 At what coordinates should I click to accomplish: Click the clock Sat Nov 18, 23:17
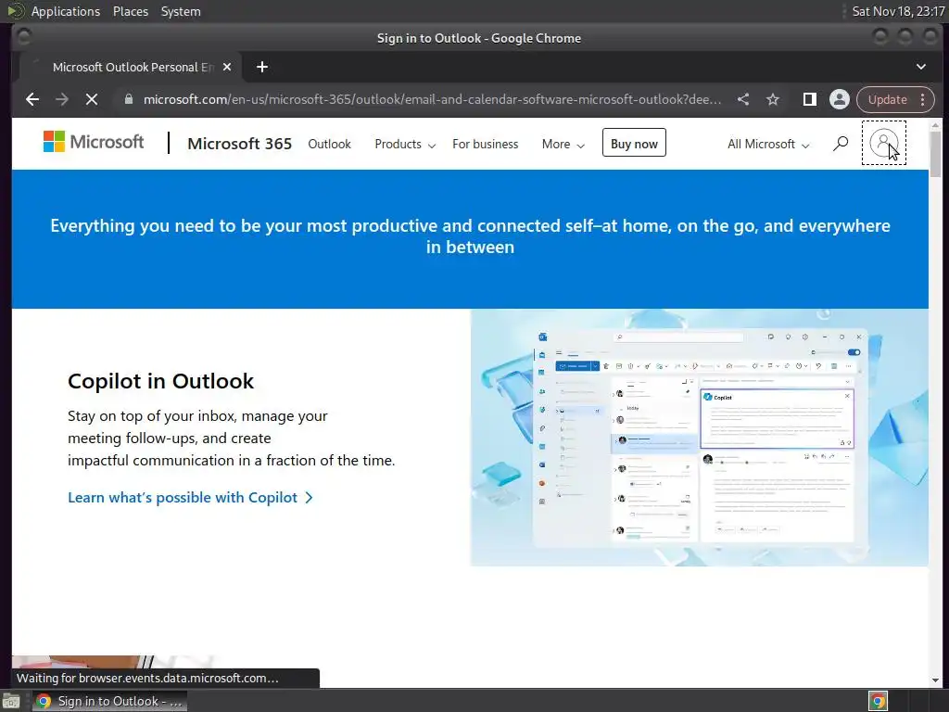coord(898,11)
